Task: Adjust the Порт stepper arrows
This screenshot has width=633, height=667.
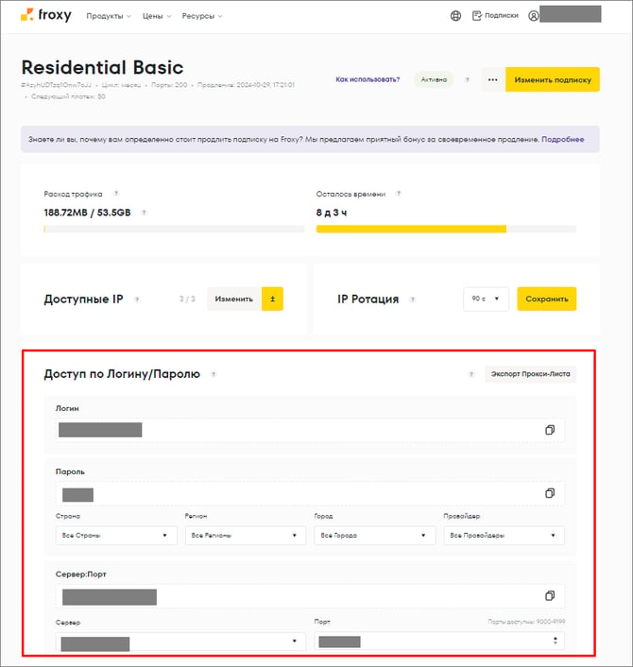Action: click(x=556, y=641)
